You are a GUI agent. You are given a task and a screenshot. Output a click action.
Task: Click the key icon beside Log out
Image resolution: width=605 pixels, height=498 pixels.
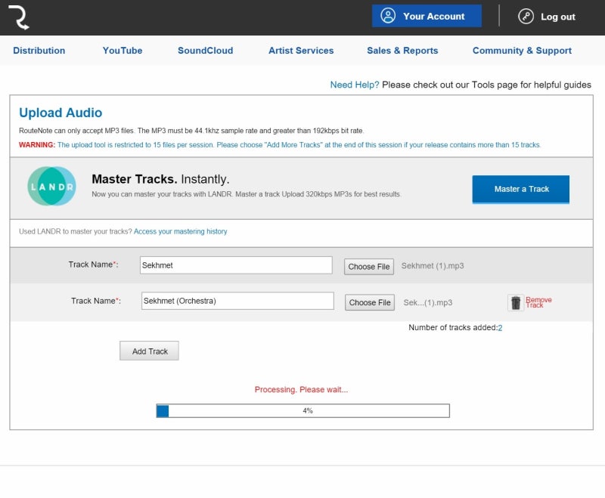[526, 17]
